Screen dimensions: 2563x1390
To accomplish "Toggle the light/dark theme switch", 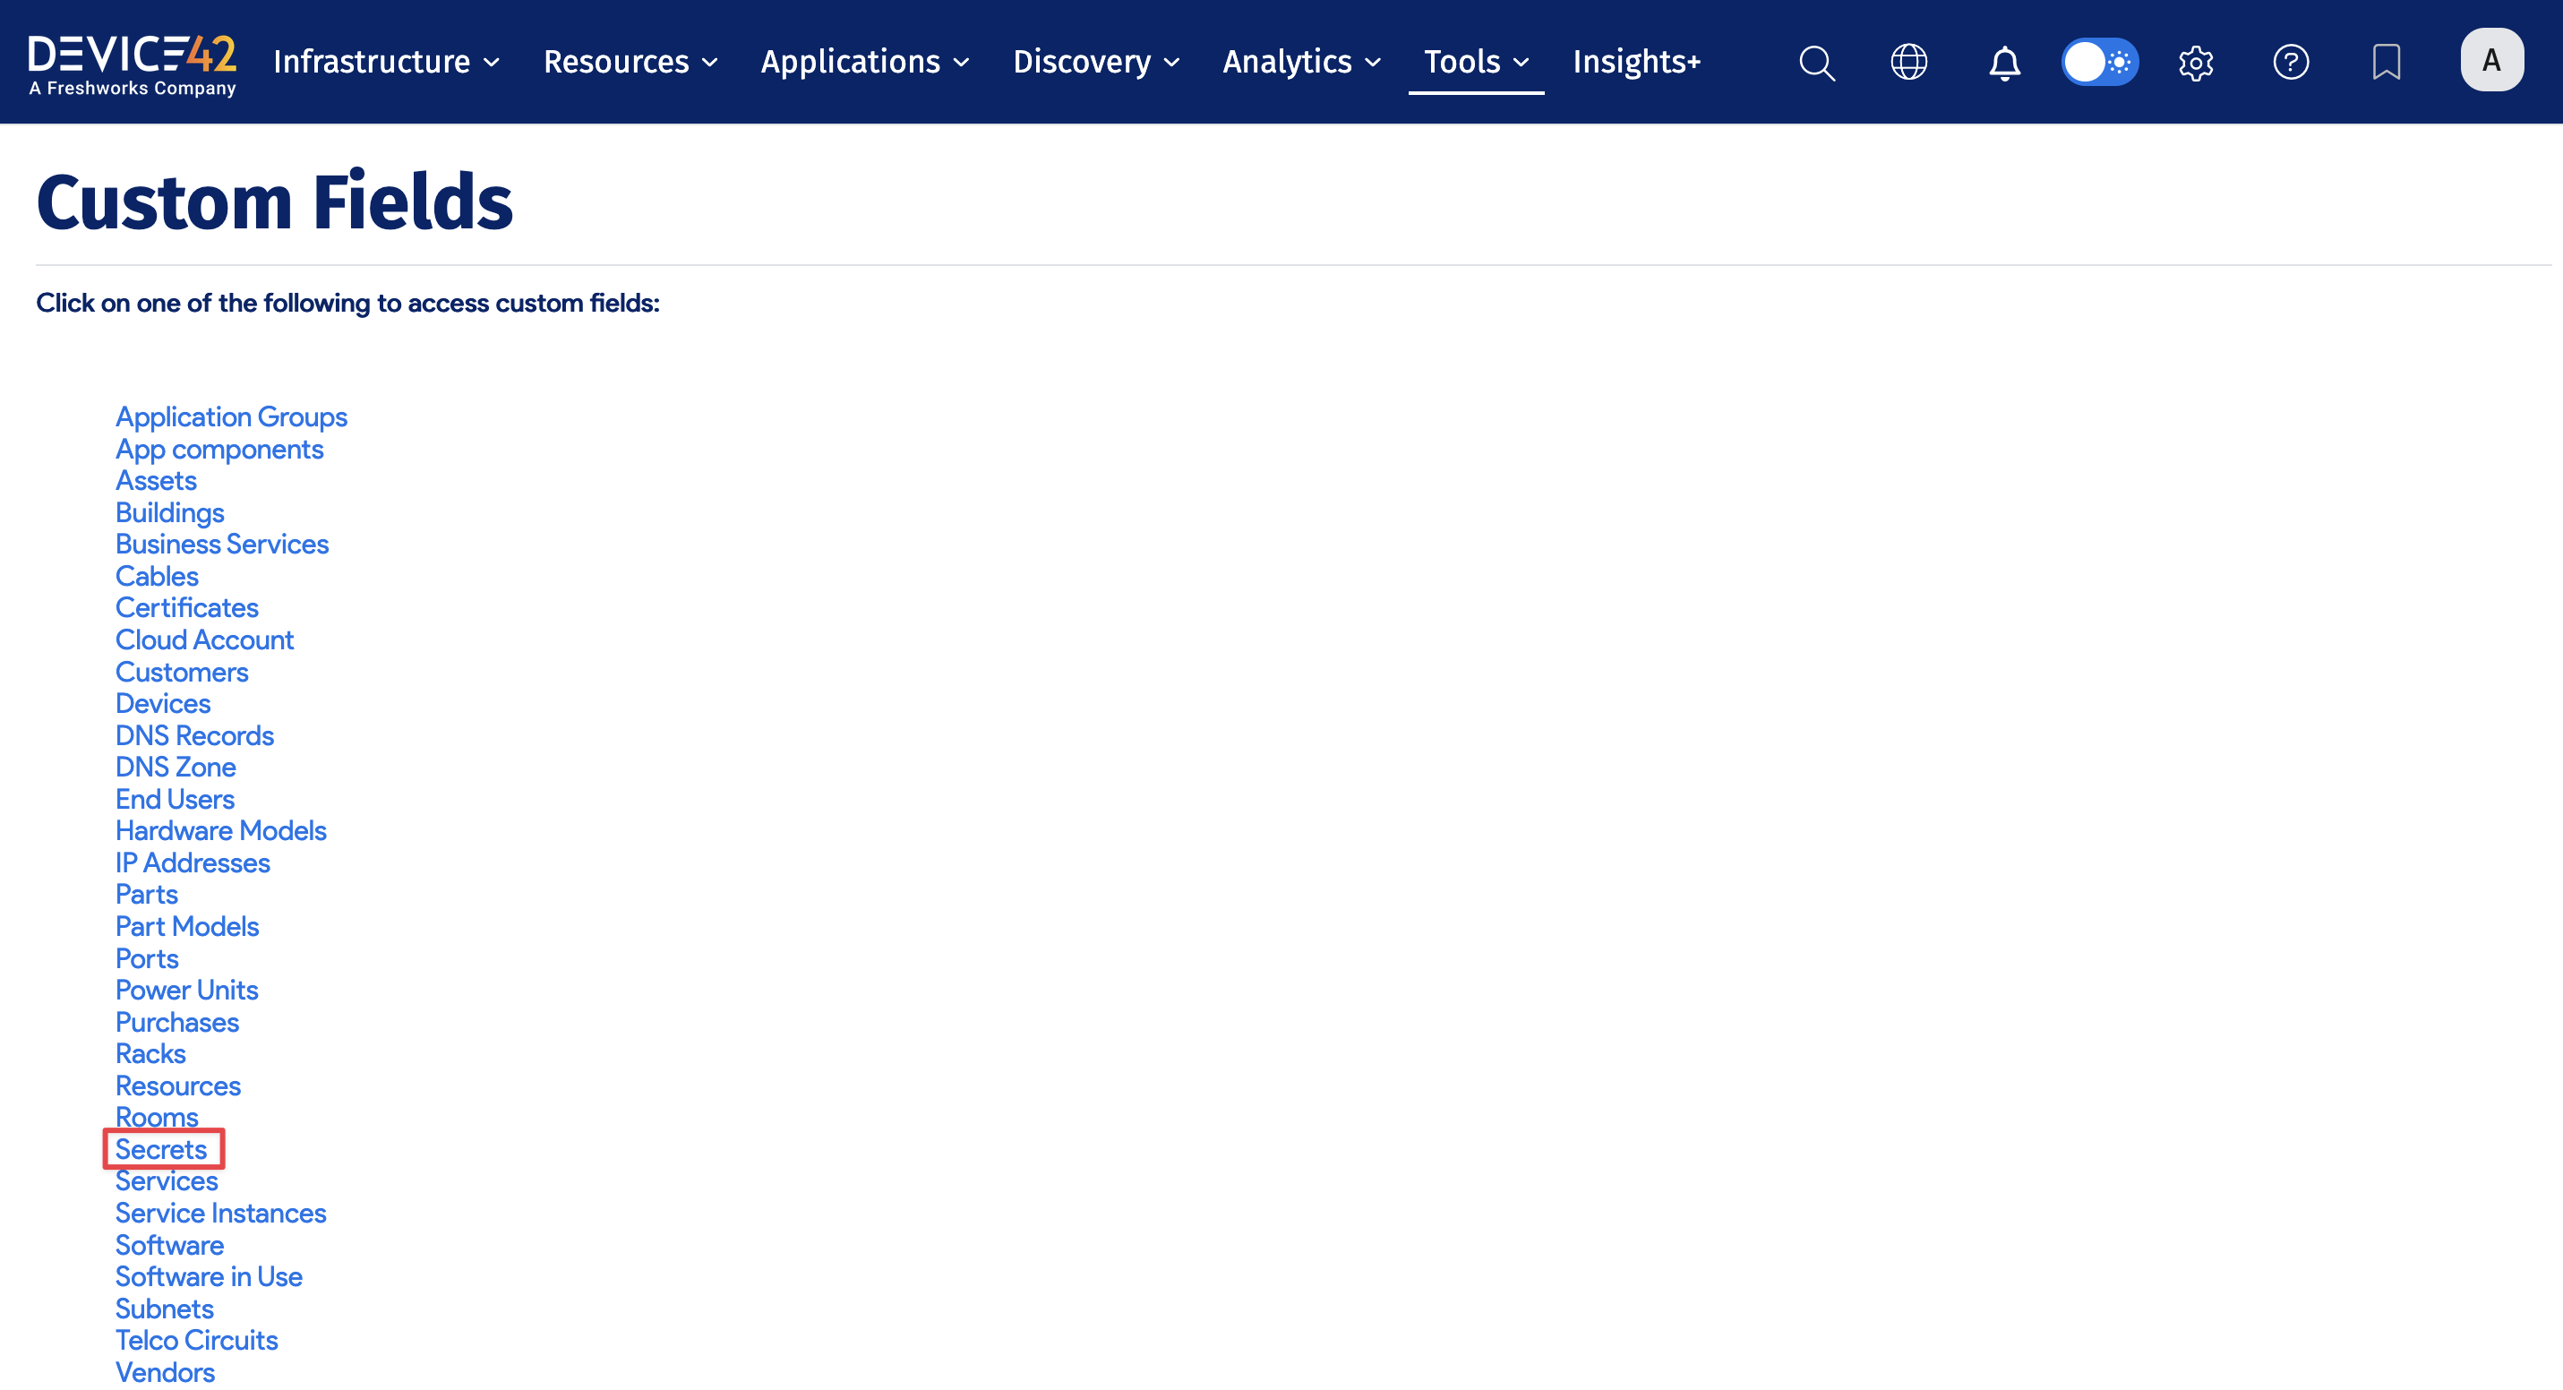I will [2099, 62].
